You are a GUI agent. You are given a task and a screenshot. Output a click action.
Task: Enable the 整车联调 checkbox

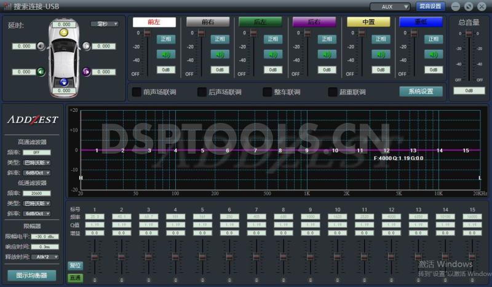pyautogui.click(x=267, y=92)
